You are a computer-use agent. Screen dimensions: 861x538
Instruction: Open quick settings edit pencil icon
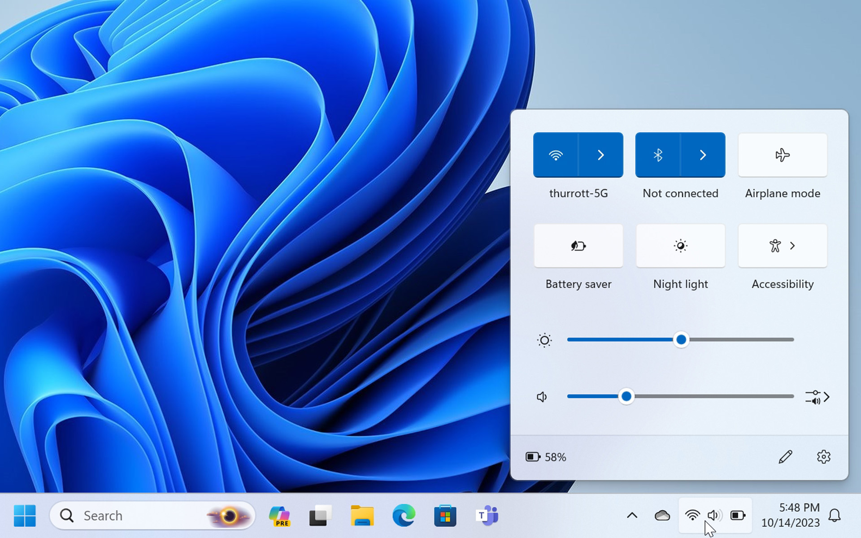click(x=785, y=457)
